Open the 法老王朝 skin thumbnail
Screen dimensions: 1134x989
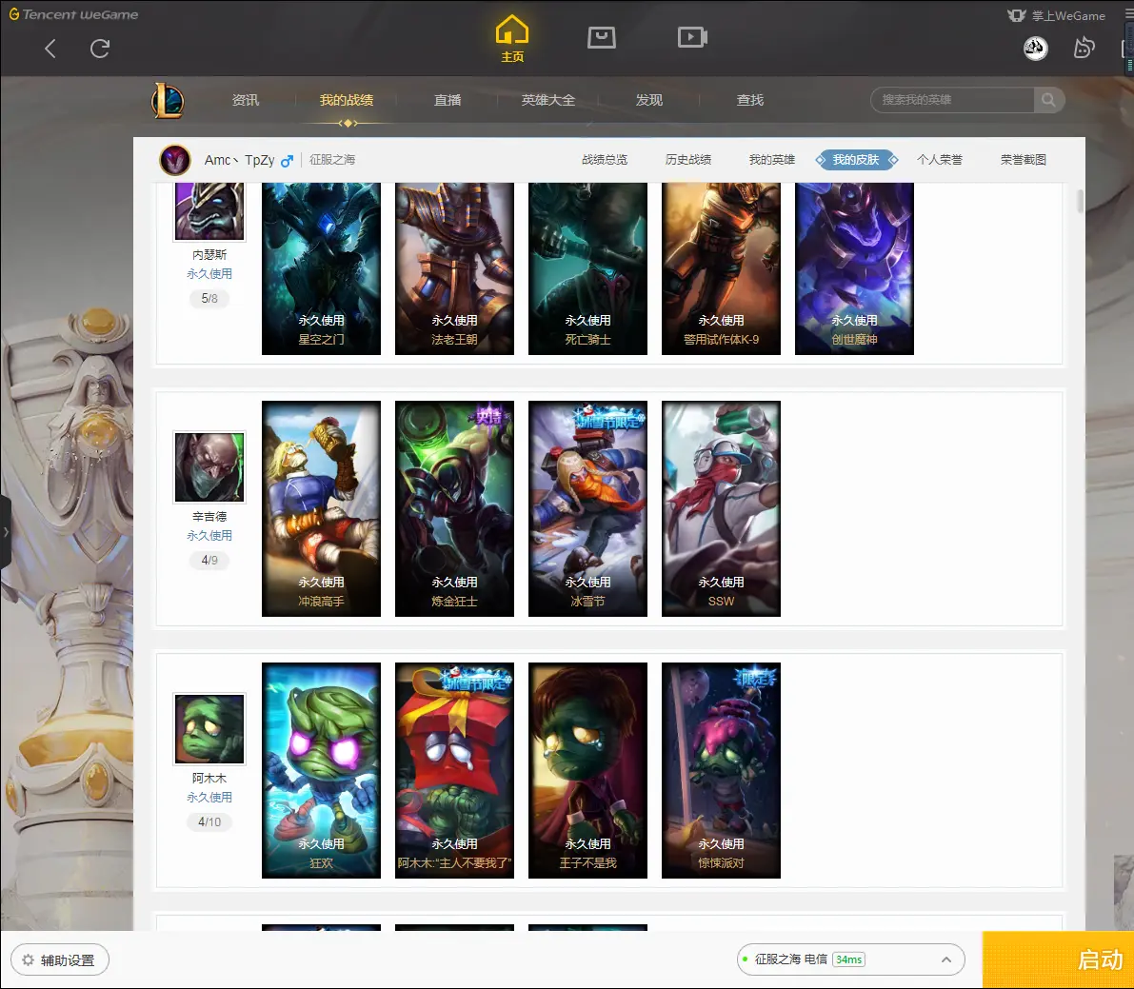(x=454, y=268)
